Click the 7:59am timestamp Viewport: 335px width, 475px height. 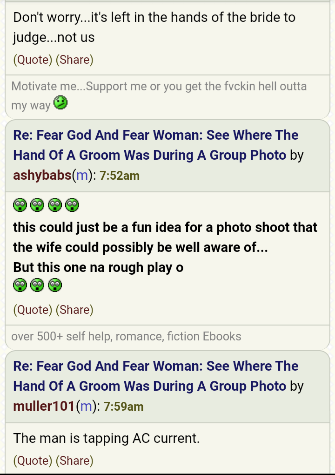click(123, 407)
